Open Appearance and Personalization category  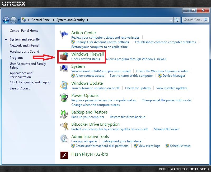[x=21, y=75]
